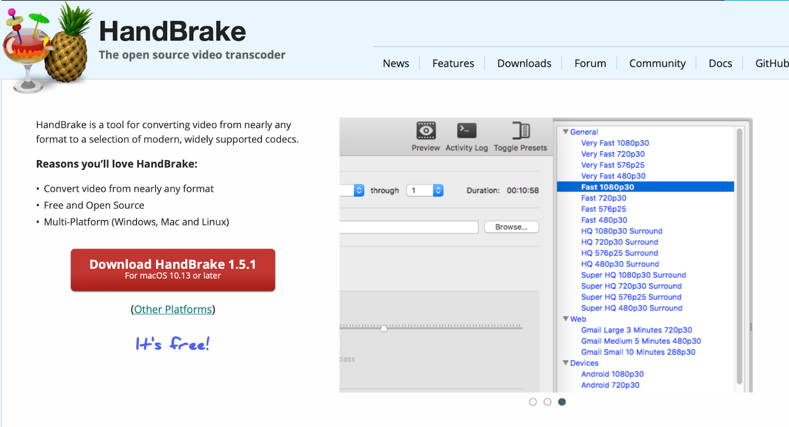Visit the Forum link in navigation
Viewport: 789px width, 427px height.
tap(590, 64)
